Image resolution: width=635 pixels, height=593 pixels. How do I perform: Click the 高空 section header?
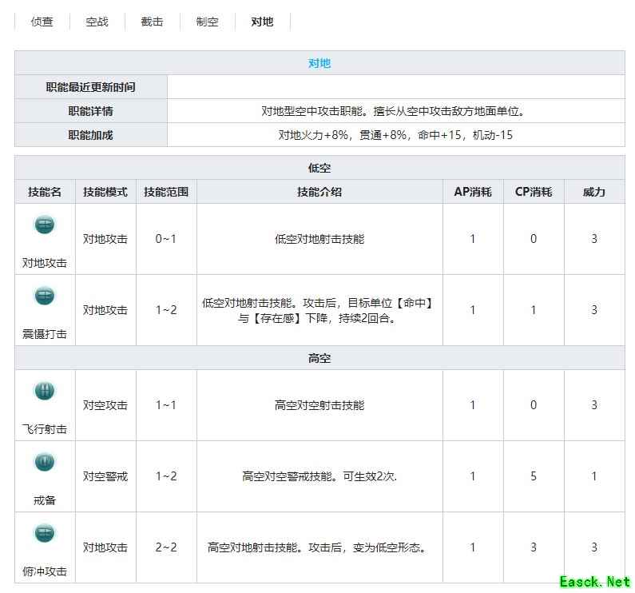pyautogui.click(x=319, y=358)
